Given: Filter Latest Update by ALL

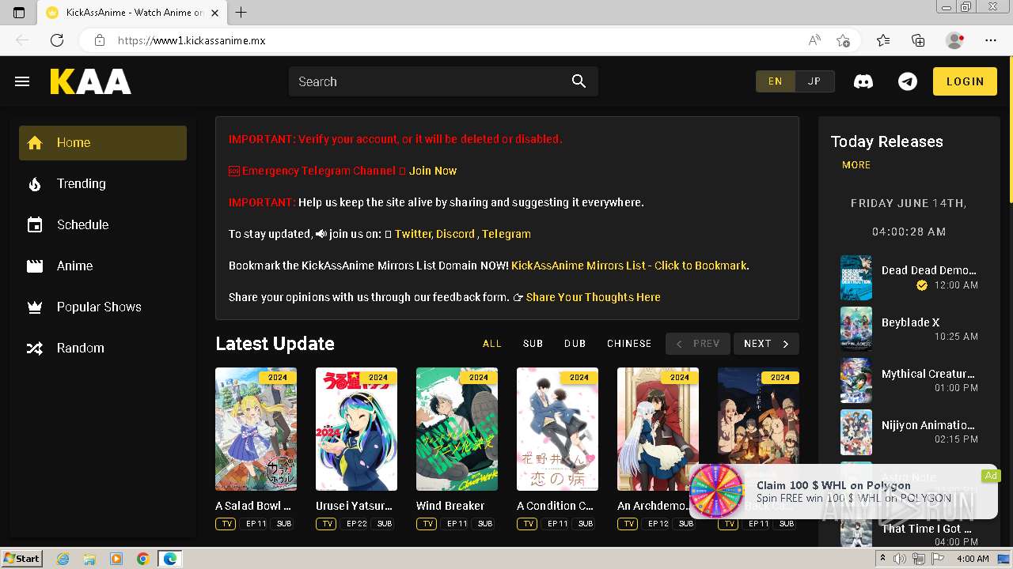Looking at the screenshot, I should 492,344.
